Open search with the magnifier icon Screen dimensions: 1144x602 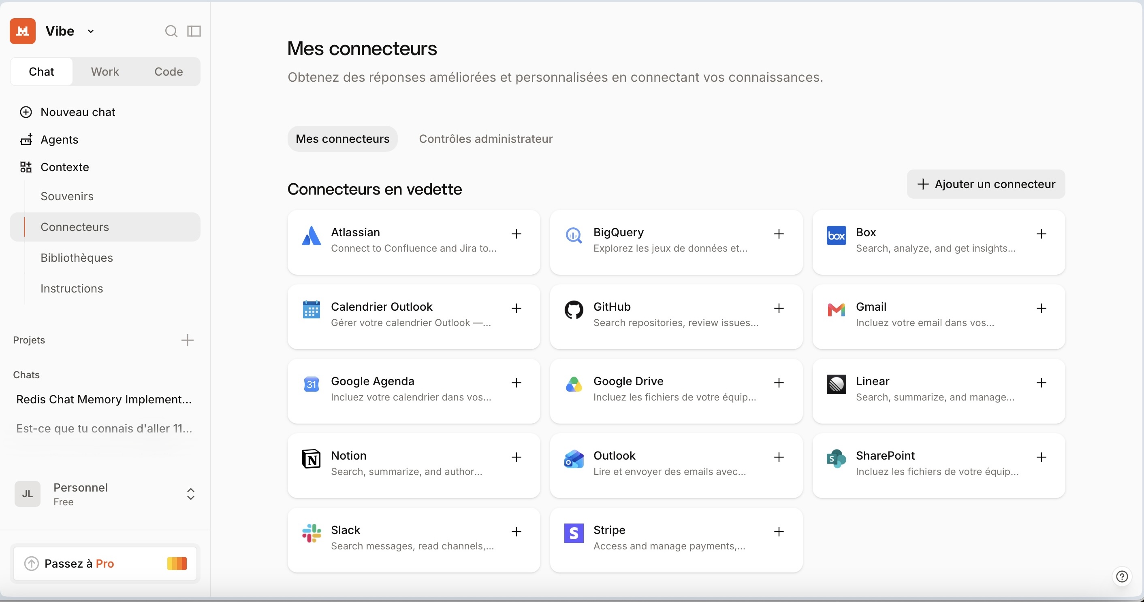click(x=171, y=31)
